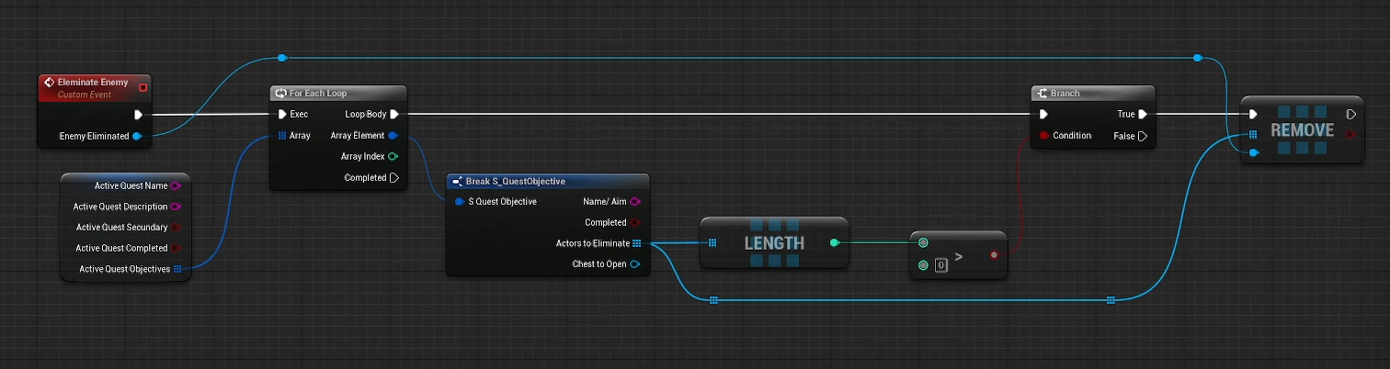The width and height of the screenshot is (1390, 369).
Task: Click the LENGTH node integer output pin
Action: tap(834, 243)
